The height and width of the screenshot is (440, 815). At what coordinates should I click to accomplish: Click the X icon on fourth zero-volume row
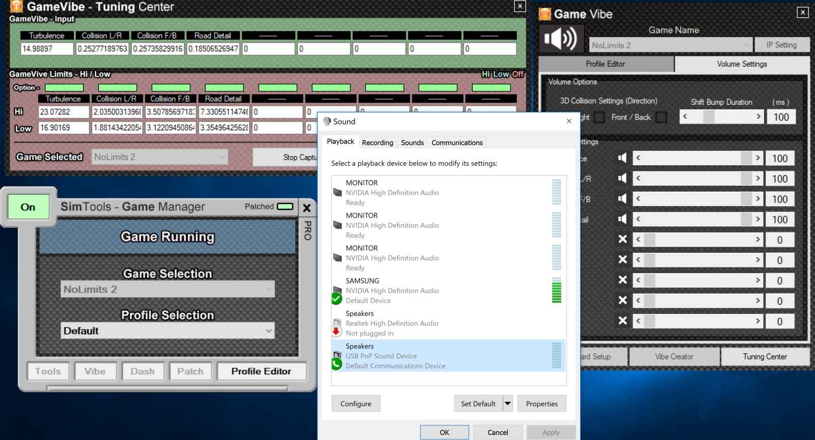point(622,300)
